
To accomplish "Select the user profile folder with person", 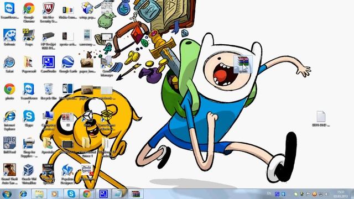I will tap(48, 143).
